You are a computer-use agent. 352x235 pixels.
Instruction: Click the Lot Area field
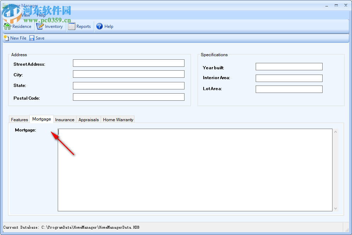click(289, 89)
